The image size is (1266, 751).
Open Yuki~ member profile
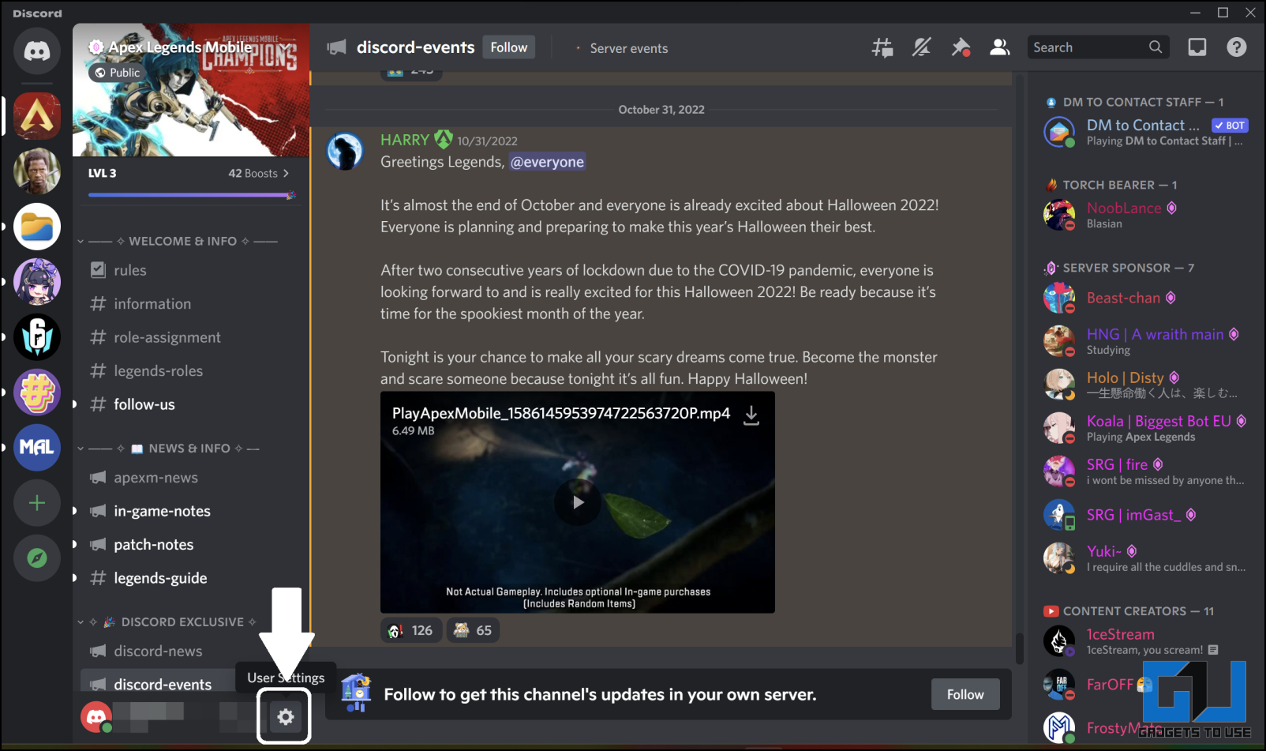tap(1144, 558)
